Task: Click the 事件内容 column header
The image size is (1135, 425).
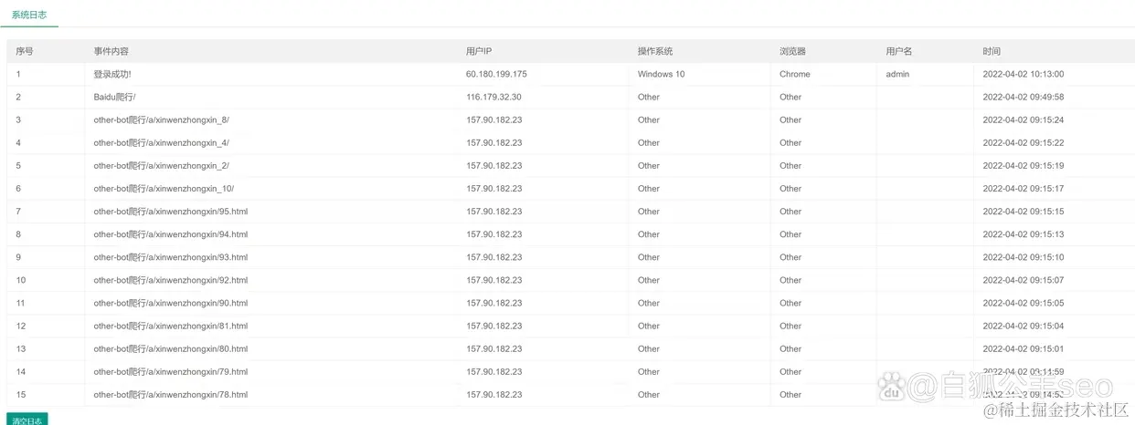Action: [111, 51]
